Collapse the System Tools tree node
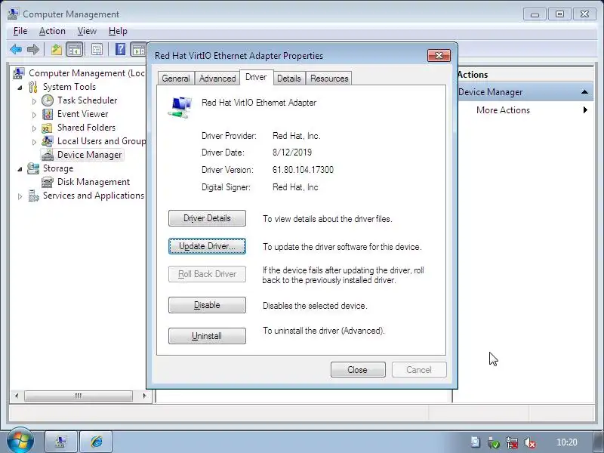 pyautogui.click(x=20, y=88)
